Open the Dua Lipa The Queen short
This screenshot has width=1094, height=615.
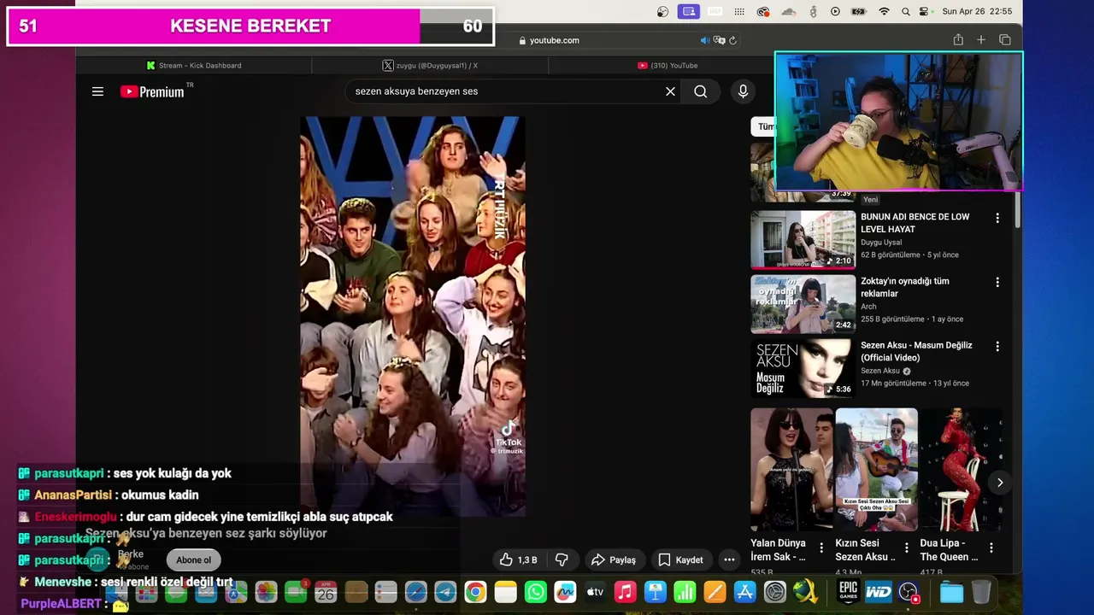pyautogui.click(x=961, y=469)
